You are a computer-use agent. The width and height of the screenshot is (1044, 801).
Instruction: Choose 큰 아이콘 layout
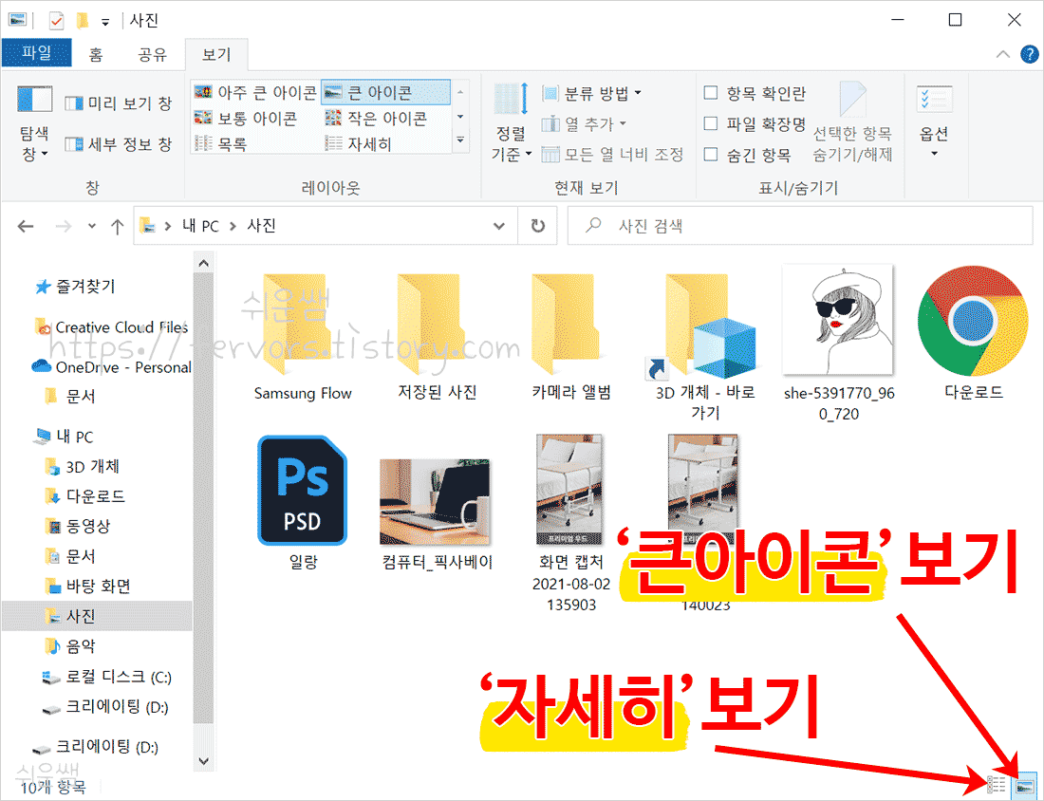tap(385, 93)
